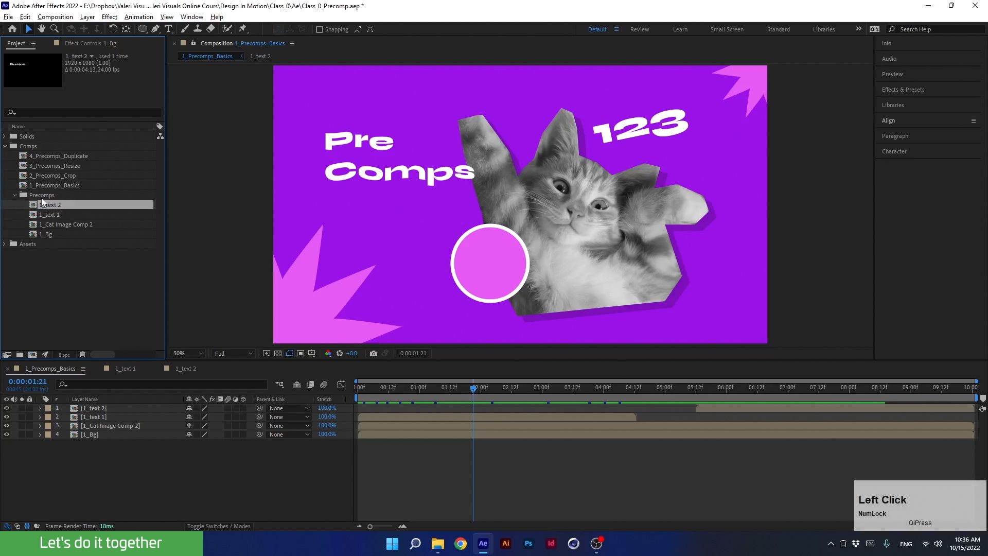Hide the 1_Bg layer visibility
This screenshot has width=988, height=556.
[x=7, y=434]
